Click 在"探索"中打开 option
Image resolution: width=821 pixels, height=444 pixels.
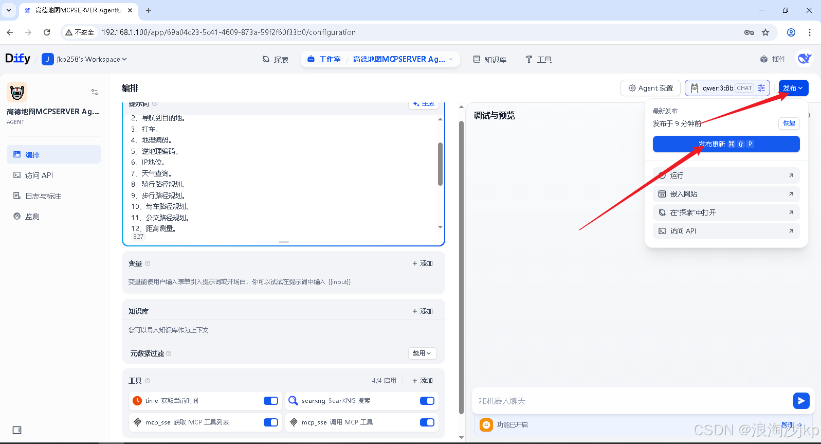[x=726, y=212]
